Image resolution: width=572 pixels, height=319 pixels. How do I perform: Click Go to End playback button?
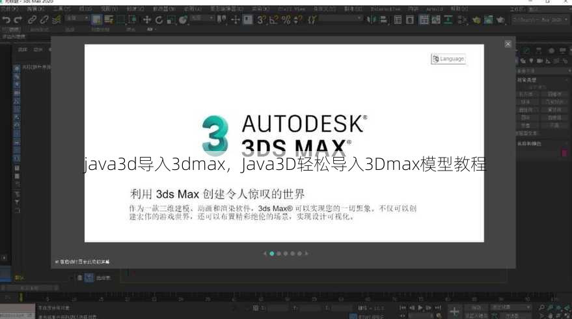pos(438,308)
